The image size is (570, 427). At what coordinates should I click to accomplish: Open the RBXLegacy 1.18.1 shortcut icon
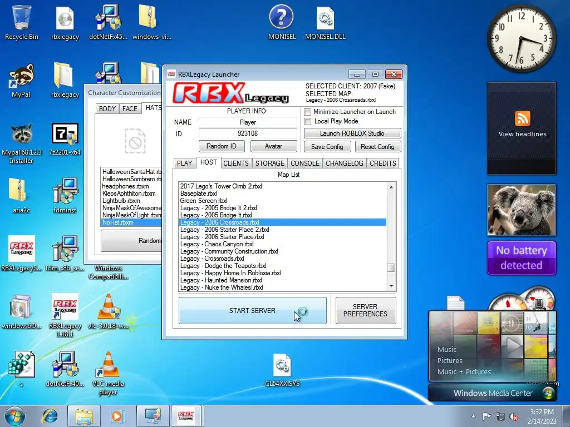[65, 315]
